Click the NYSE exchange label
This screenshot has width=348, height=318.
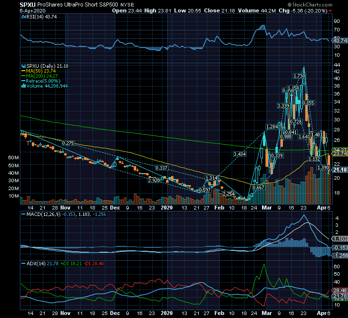click(x=127, y=5)
